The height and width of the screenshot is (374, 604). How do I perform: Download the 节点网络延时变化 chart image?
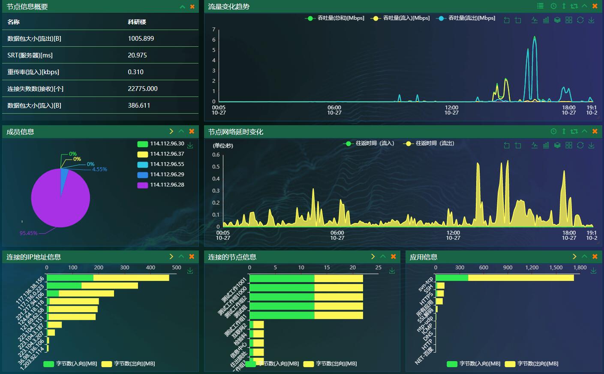click(x=592, y=145)
